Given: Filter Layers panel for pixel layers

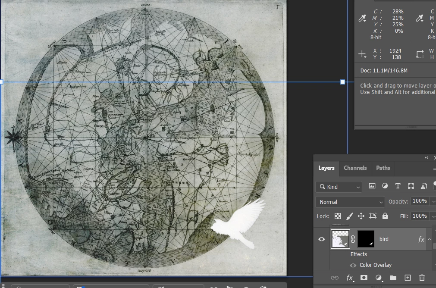Looking at the screenshot, I should pyautogui.click(x=372, y=186).
